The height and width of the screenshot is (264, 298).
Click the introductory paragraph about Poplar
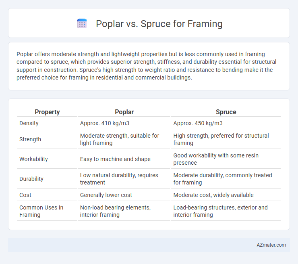pos(146,66)
